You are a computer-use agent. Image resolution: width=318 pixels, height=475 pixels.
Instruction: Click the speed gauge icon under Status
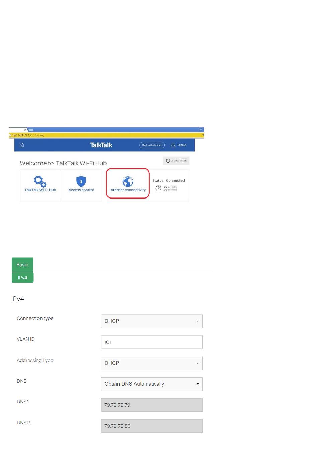coord(158,188)
